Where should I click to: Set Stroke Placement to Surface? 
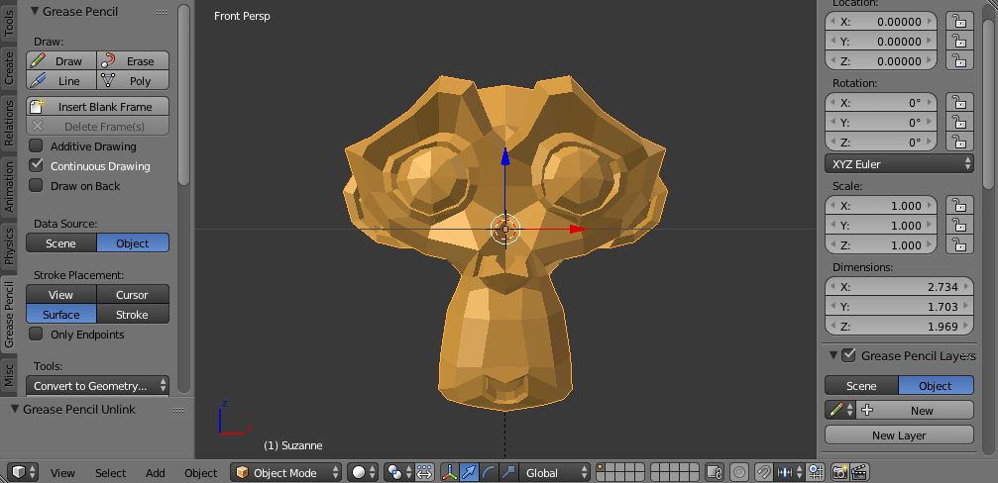click(x=61, y=315)
